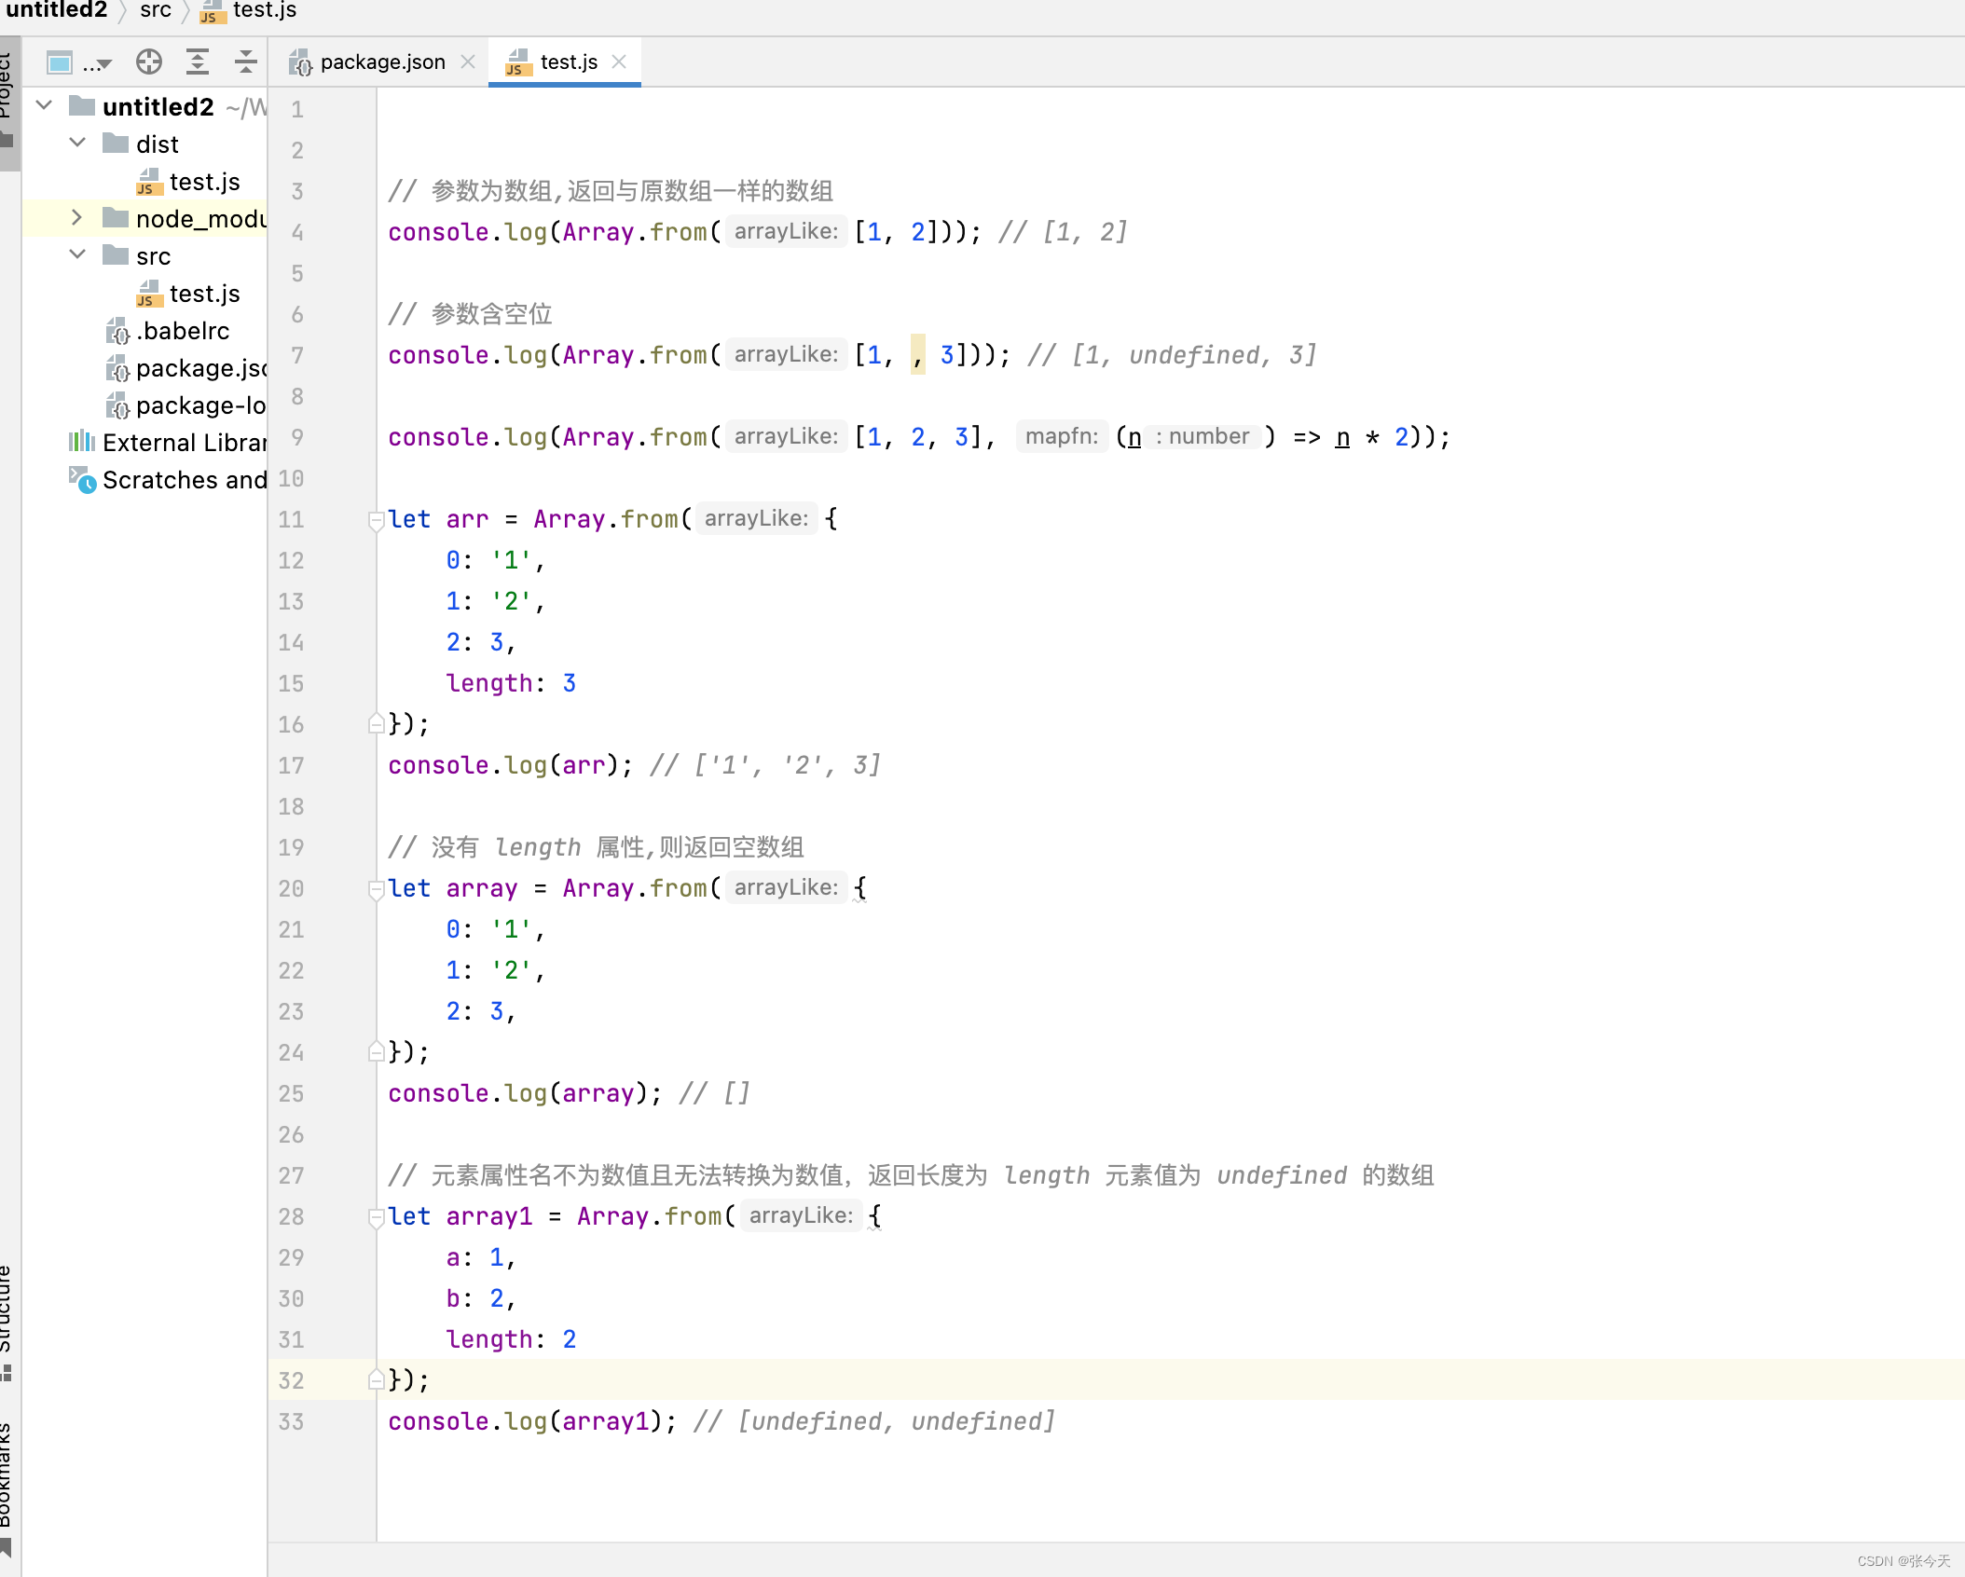Click the src breadcrumb
The height and width of the screenshot is (1577, 1965).
[156, 10]
